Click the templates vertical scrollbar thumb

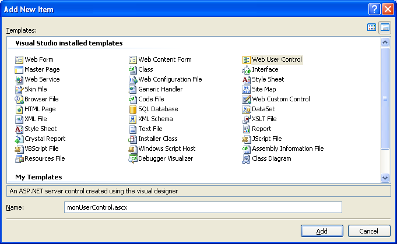click(385, 99)
